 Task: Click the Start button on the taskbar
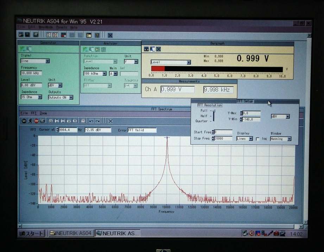pyautogui.click(x=31, y=233)
